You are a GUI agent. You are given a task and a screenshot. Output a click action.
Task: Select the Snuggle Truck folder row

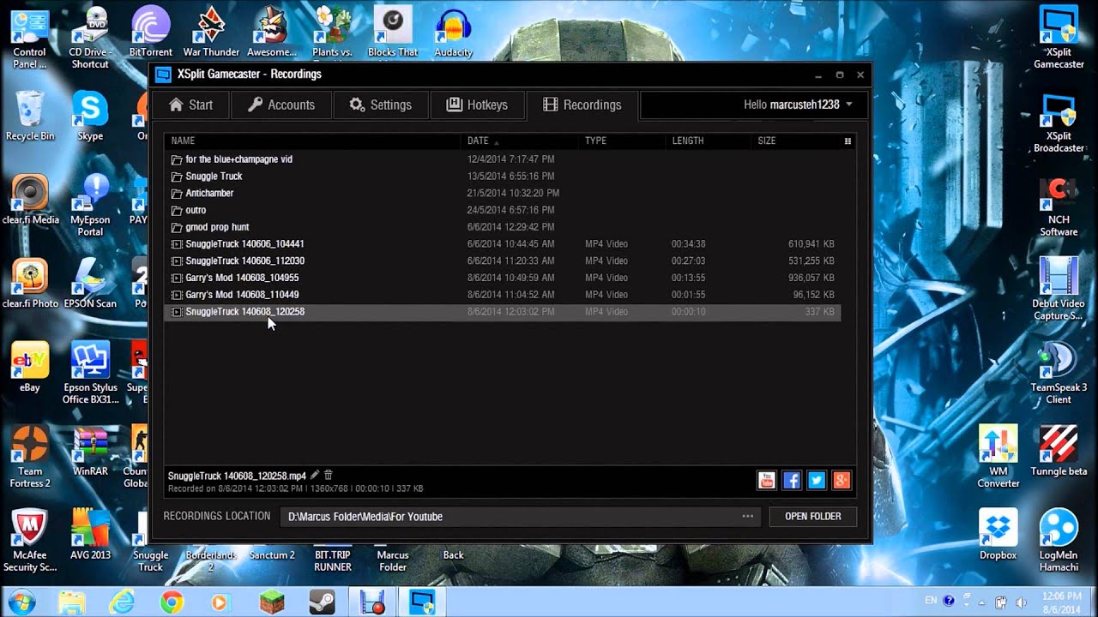coord(502,177)
